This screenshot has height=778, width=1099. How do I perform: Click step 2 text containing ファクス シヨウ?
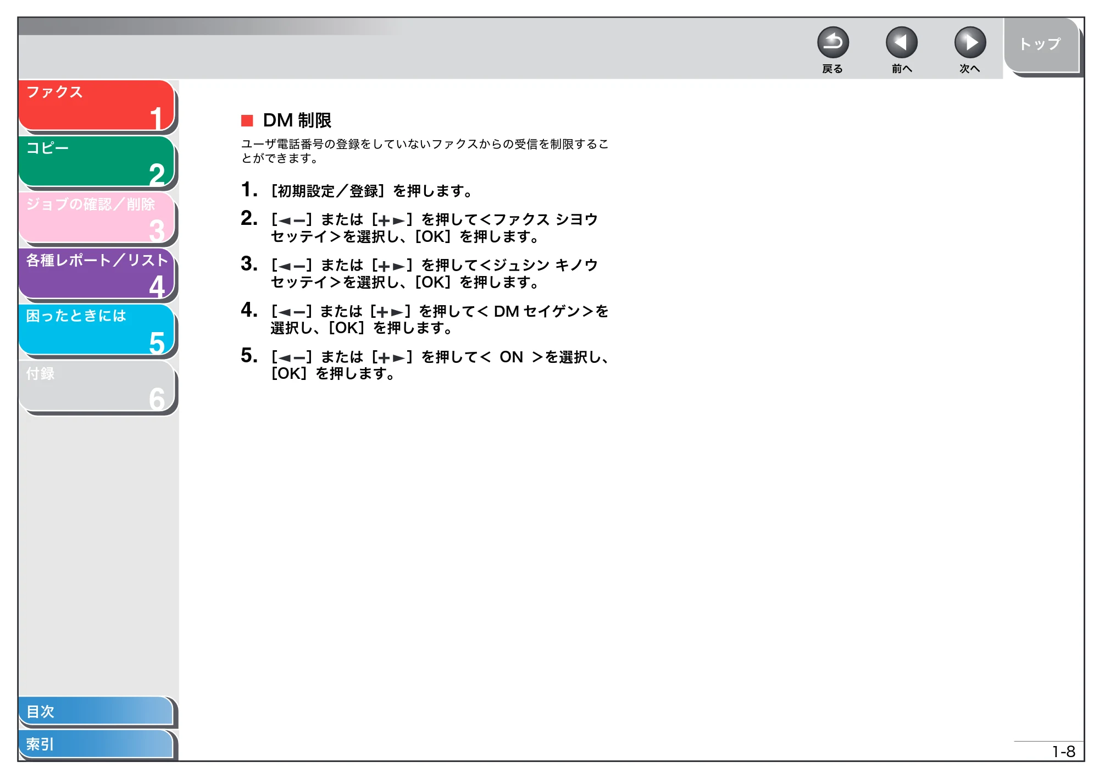[x=434, y=228]
